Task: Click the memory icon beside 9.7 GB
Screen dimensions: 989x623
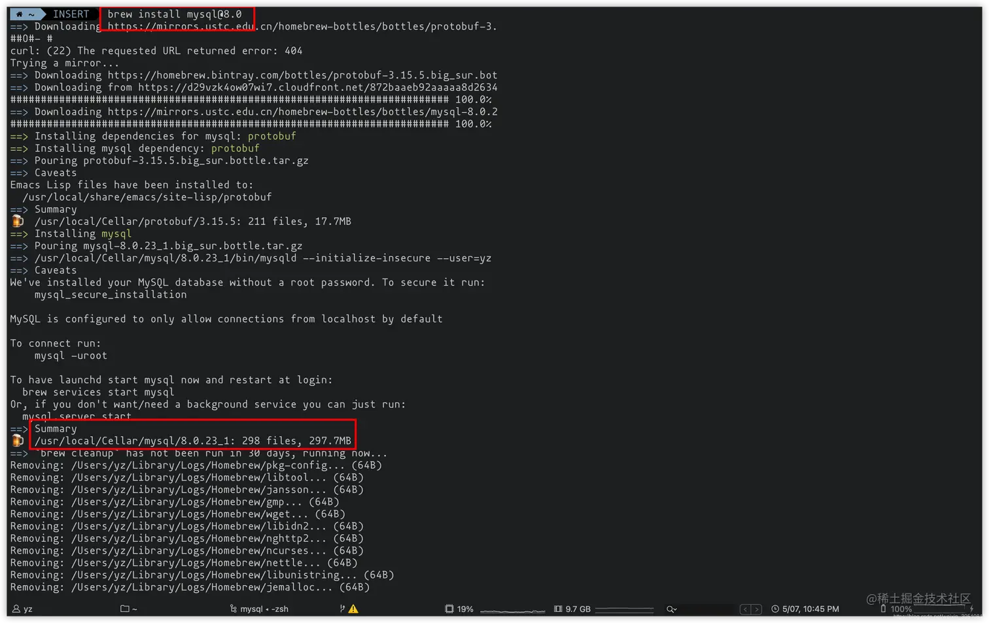Action: [558, 609]
